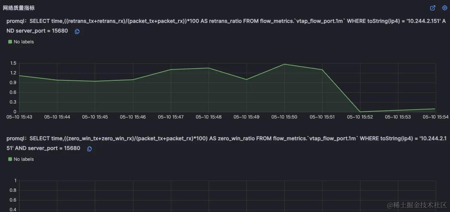Select the first data point at 15:43

pyautogui.click(x=19, y=76)
